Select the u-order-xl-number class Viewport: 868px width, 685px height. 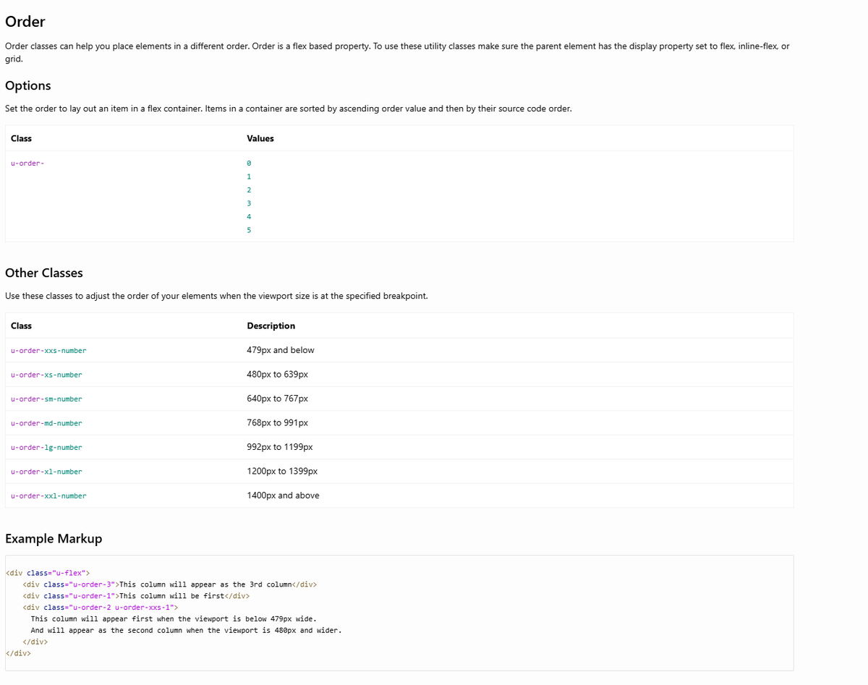pyautogui.click(x=46, y=472)
